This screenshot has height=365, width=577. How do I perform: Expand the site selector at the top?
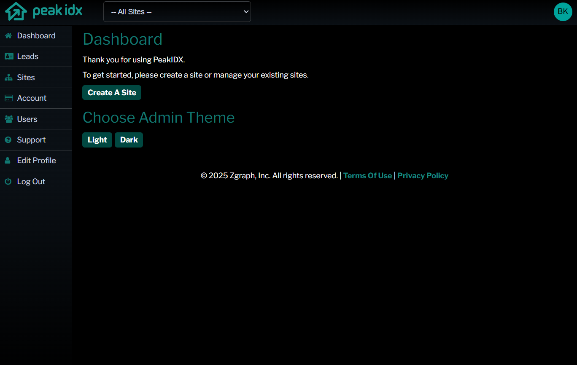pos(177,11)
